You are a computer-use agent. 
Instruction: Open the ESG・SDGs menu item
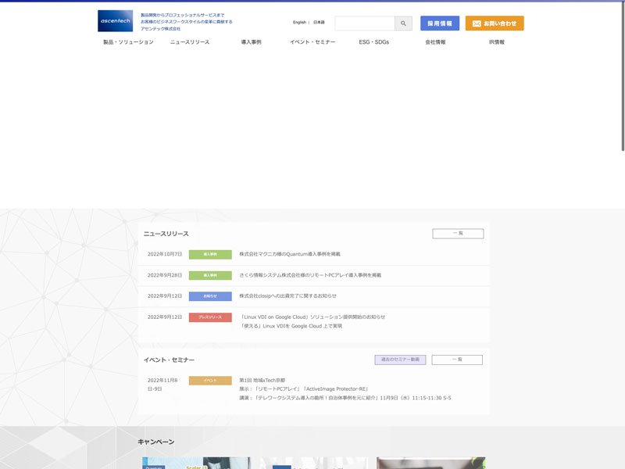pyautogui.click(x=373, y=42)
